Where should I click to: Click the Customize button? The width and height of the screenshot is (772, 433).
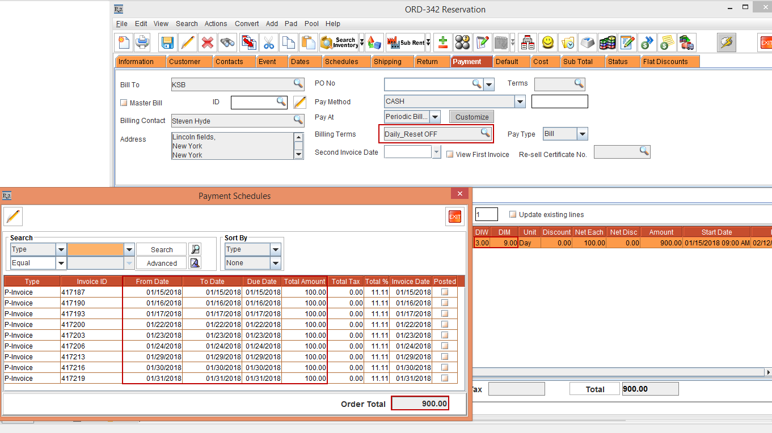pyautogui.click(x=472, y=117)
